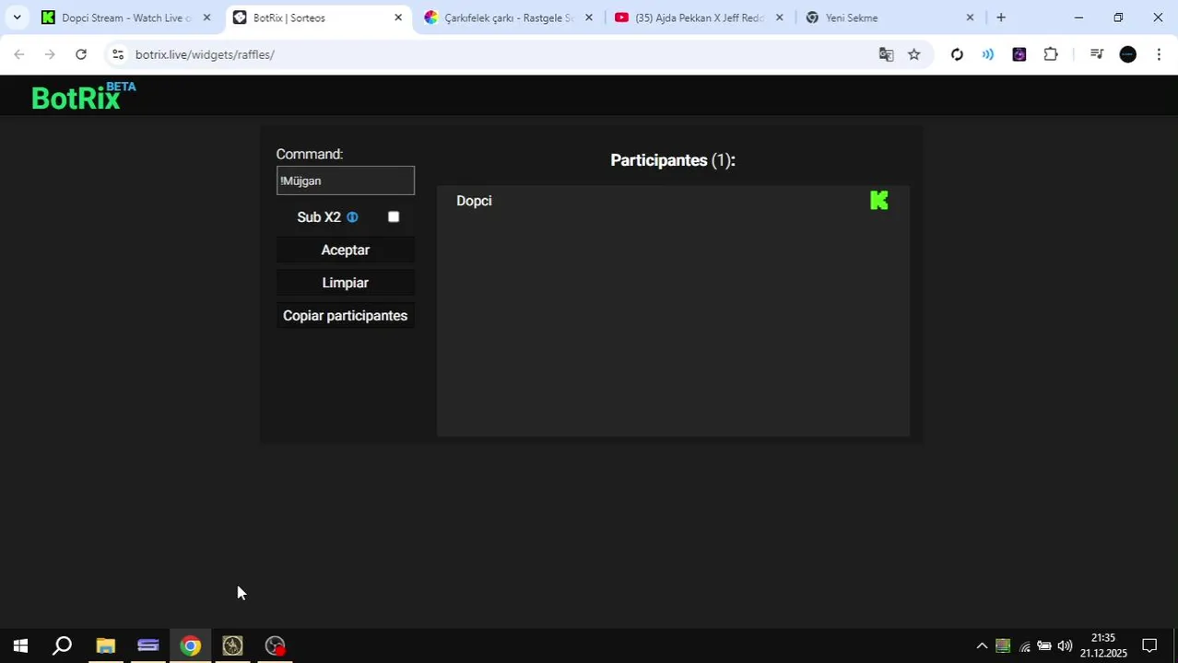This screenshot has width=1178, height=663.
Task: Close the Ajda Pekkan YouTube tab
Action: pyautogui.click(x=779, y=17)
